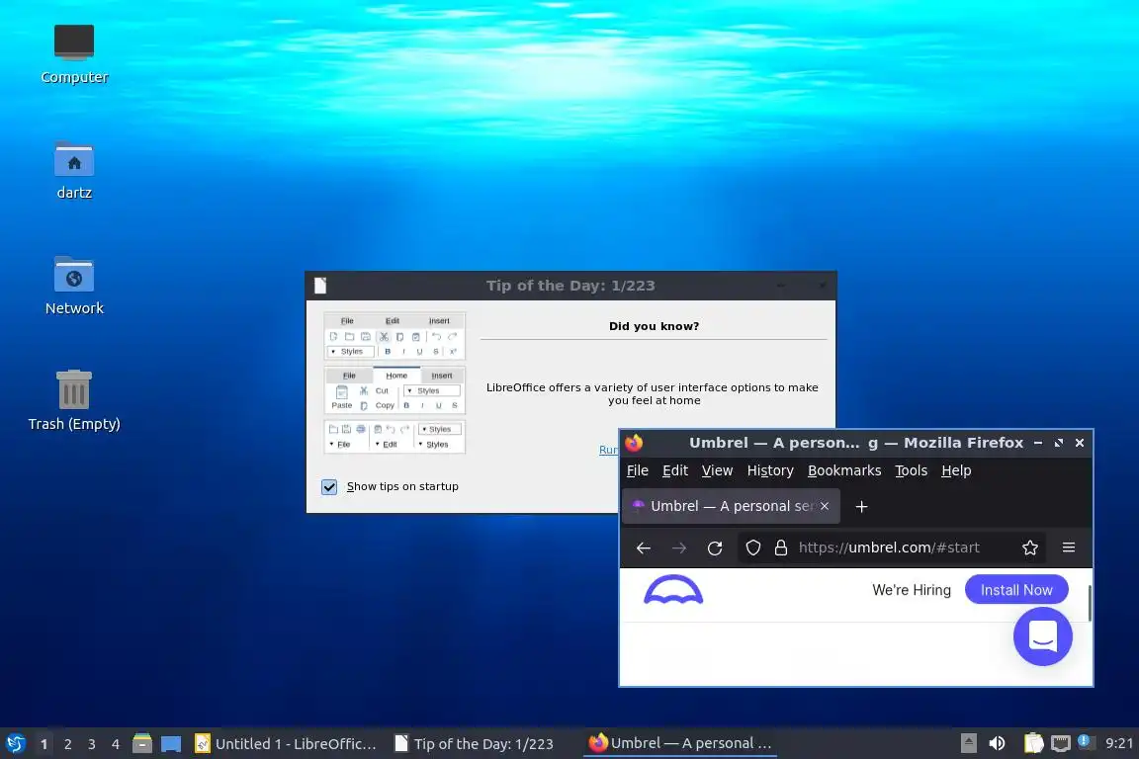Click the toolbar styles illustration in Tip dialog
The width and height of the screenshot is (1139, 759).
point(394,382)
